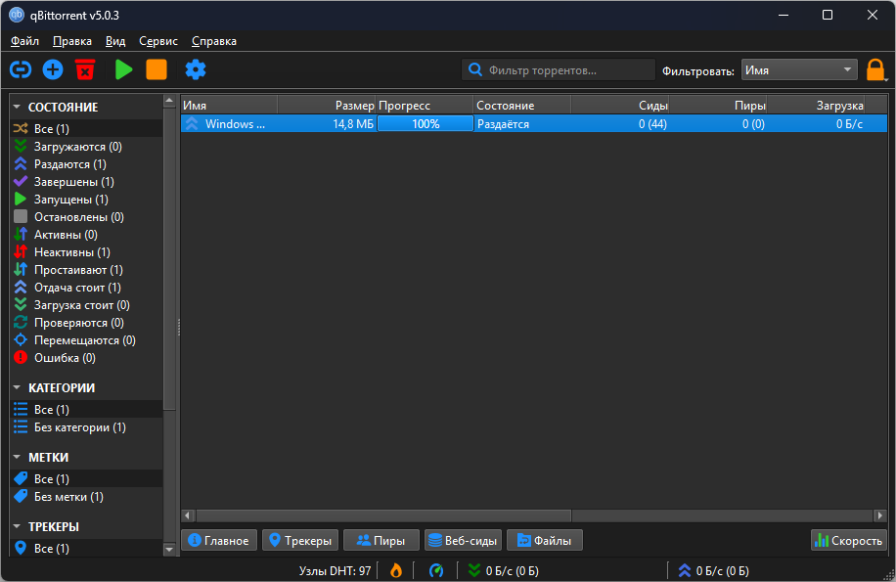Click the blue upload speed arrows icon
This screenshot has height=582, width=896.
point(684,570)
